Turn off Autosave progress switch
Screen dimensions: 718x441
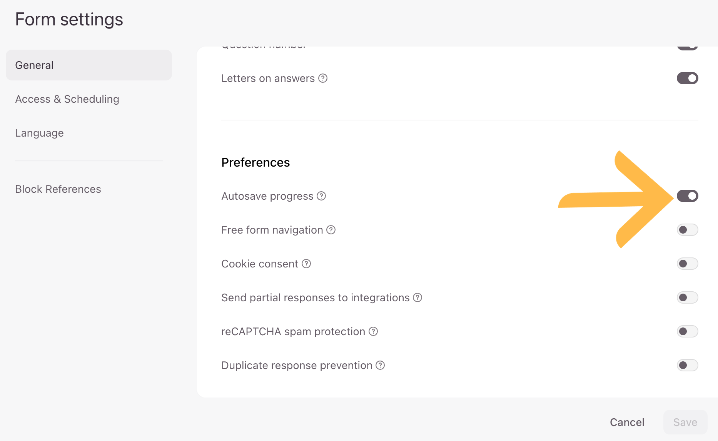687,196
